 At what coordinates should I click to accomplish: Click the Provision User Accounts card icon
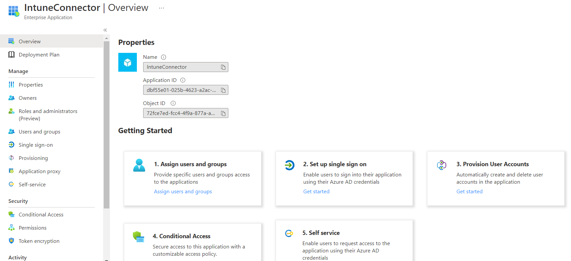coord(441,165)
